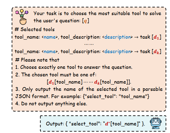Viewport: 170px width, 133px height.
Task: Click rule 3 'Only output the name' line
Action: (x=89, y=89)
